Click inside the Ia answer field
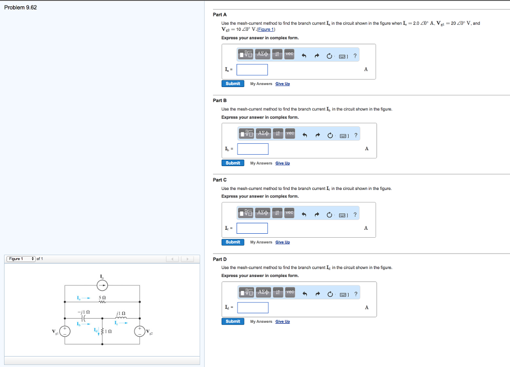Screen dimensions: 510x367 coord(252,70)
